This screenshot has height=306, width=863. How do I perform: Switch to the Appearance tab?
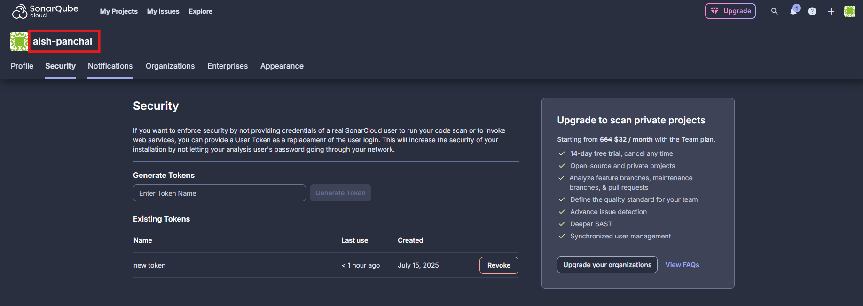tap(282, 66)
